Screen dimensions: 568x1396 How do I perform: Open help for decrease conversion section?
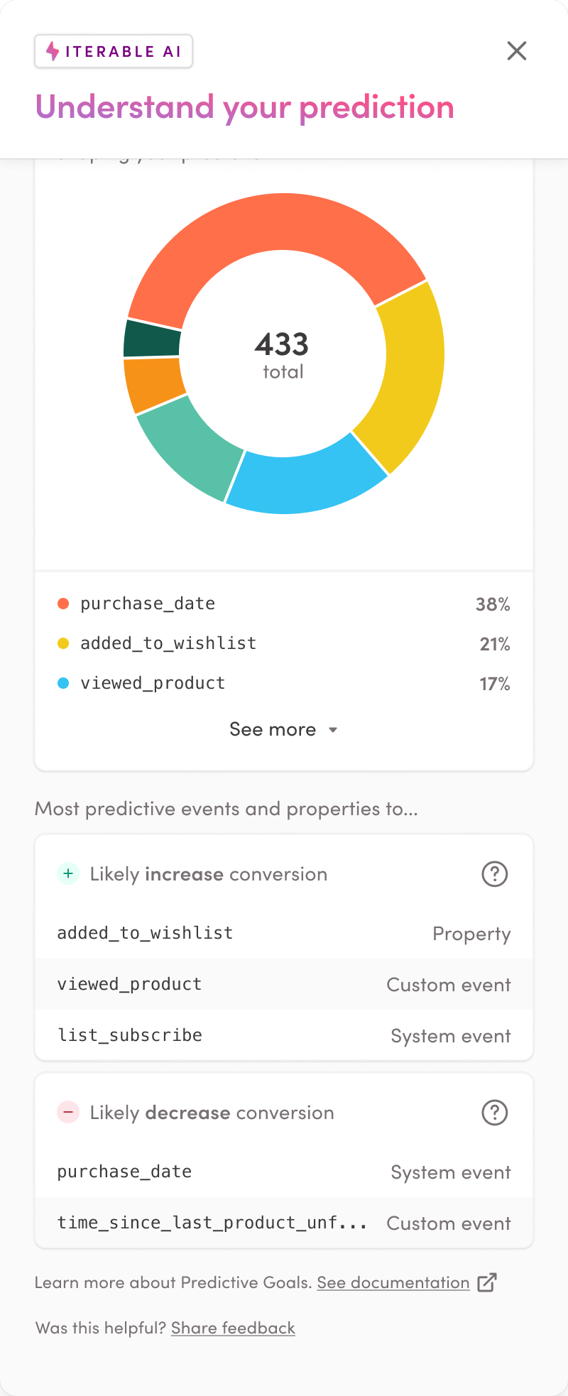(494, 1113)
